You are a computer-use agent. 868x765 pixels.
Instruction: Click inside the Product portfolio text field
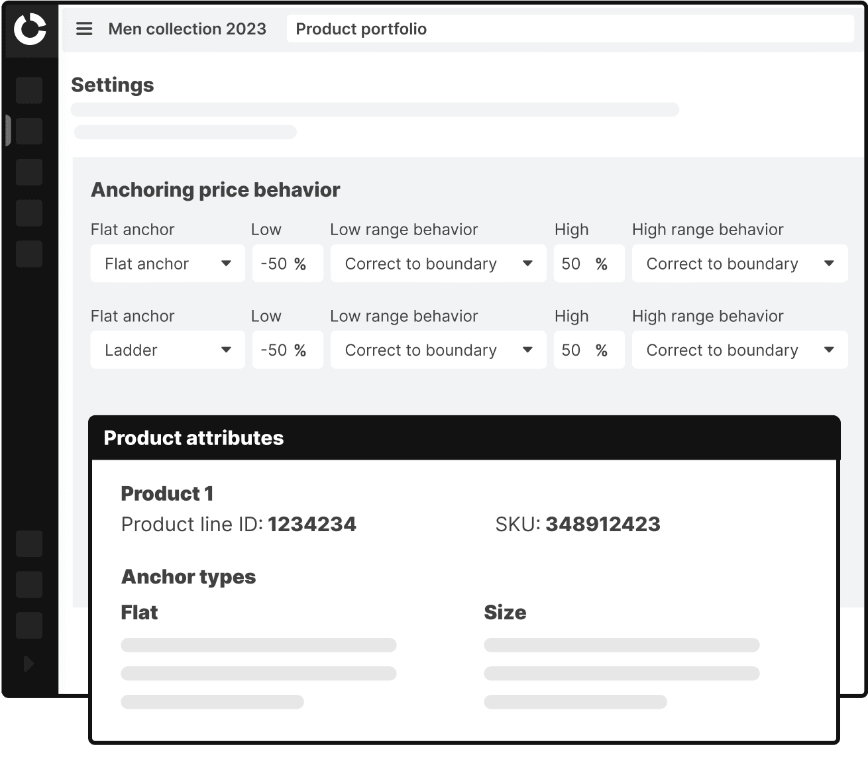pos(570,28)
